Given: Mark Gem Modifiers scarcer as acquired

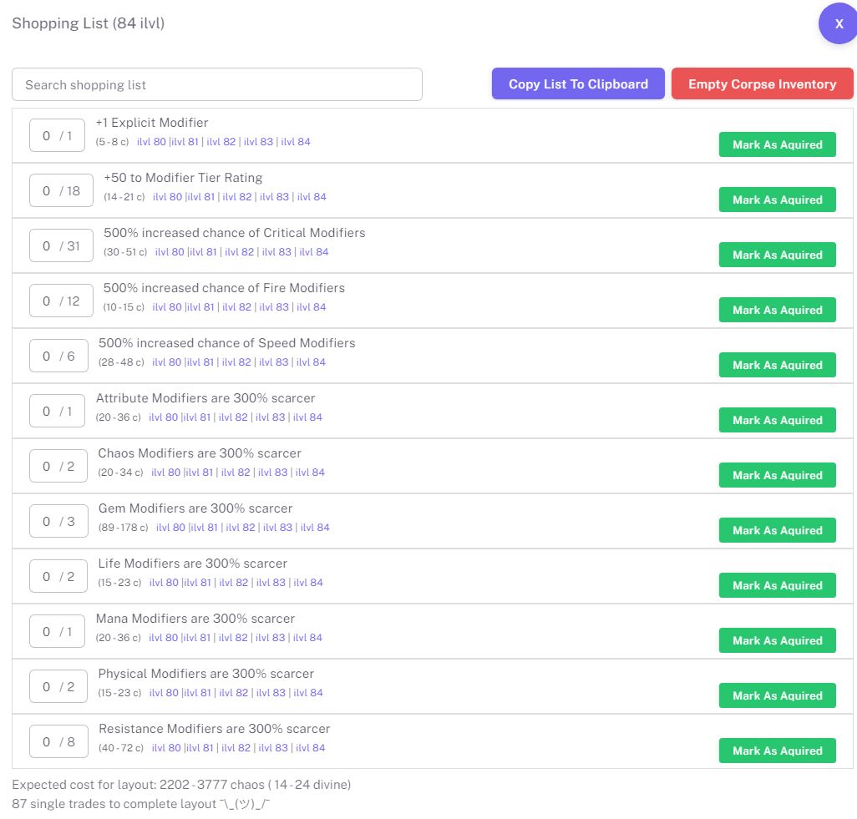Looking at the screenshot, I should [777, 530].
